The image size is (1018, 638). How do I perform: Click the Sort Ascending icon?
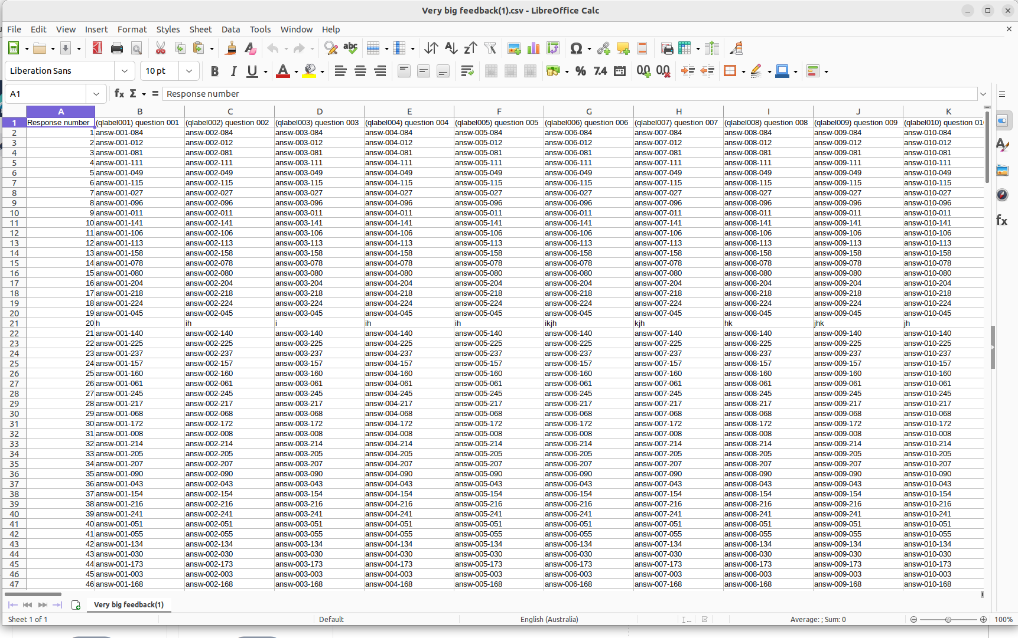451,48
